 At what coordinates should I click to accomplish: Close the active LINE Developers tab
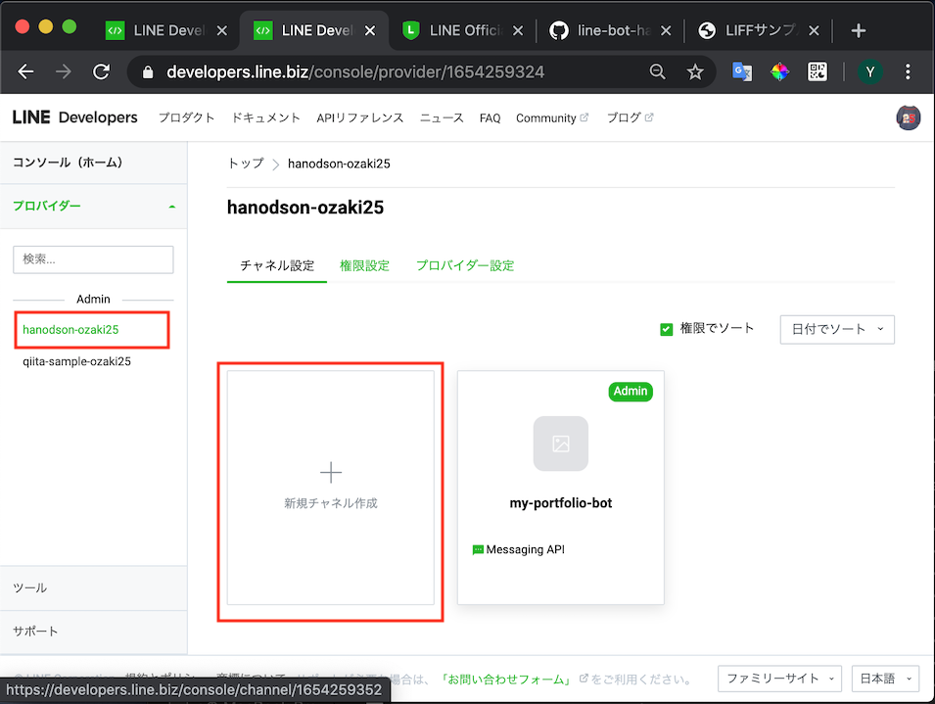[370, 30]
